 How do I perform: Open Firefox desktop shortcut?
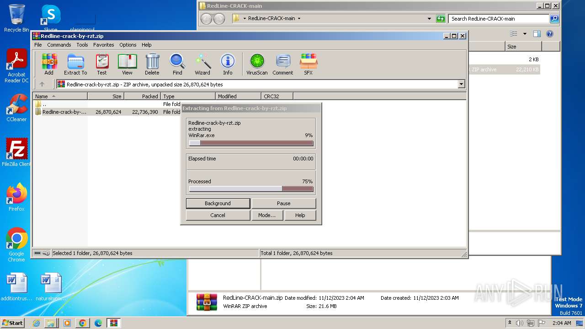(x=16, y=197)
